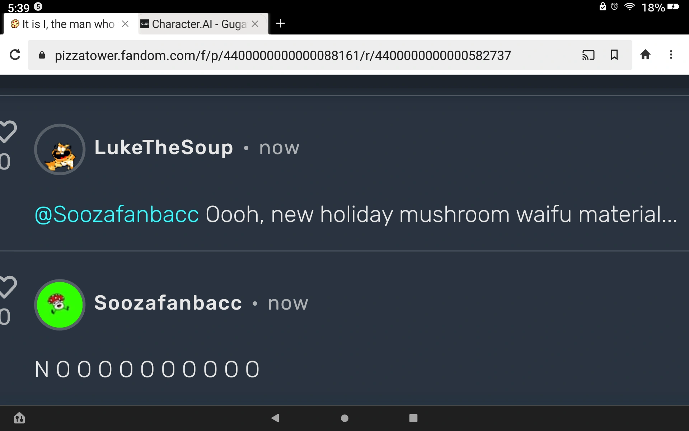Open Soozafanbacc's profile name link
This screenshot has height=431, width=689.
click(x=168, y=303)
